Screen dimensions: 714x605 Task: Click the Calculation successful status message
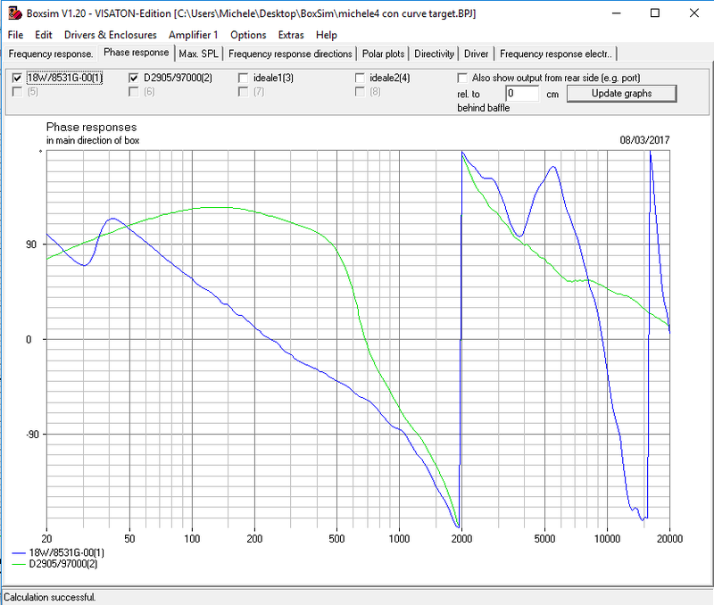[x=50, y=597]
